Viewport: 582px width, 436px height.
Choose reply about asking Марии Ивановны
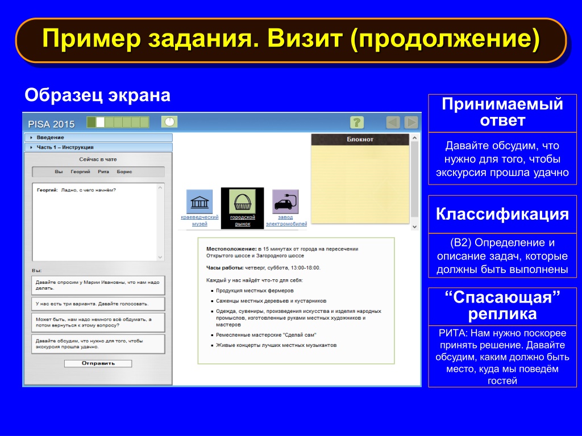click(x=98, y=285)
